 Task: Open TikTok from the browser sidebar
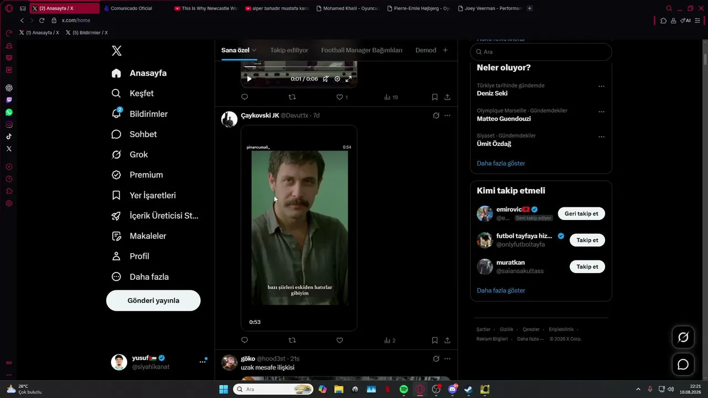tap(9, 137)
